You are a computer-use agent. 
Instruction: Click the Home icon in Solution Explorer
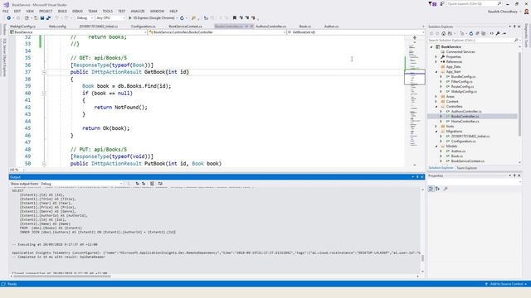[443, 33]
